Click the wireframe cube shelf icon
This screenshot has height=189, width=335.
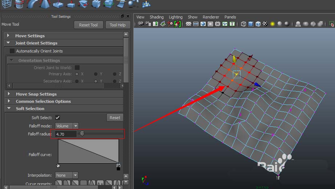(x=7, y=4)
